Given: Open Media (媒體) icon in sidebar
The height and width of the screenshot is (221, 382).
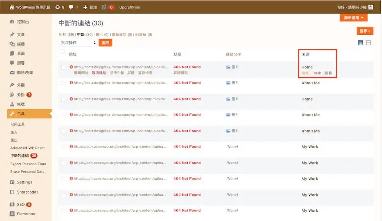Looking at the screenshot, I should pyautogui.click(x=12, y=44).
